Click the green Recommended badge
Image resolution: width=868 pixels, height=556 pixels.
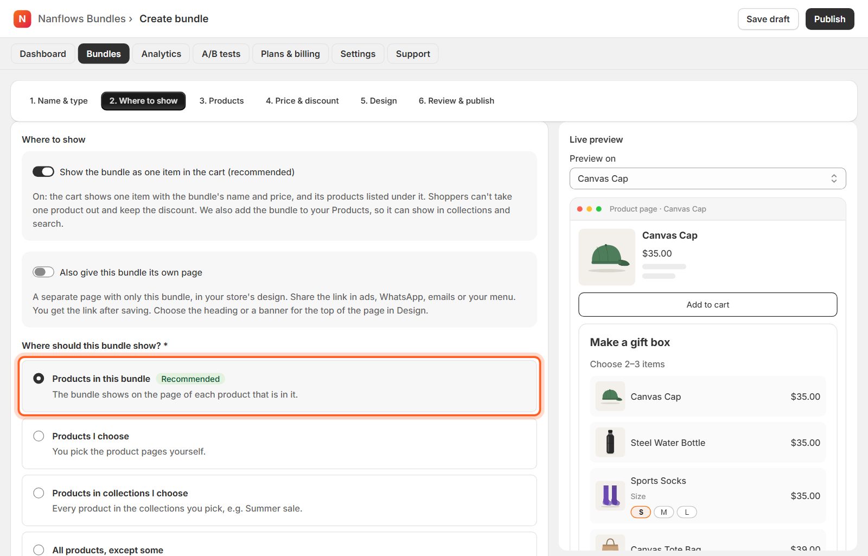point(190,379)
